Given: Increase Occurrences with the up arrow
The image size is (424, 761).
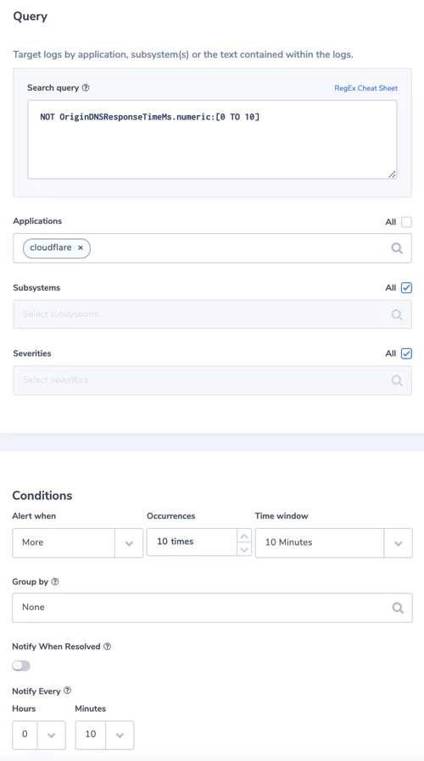Looking at the screenshot, I should coord(244,536).
